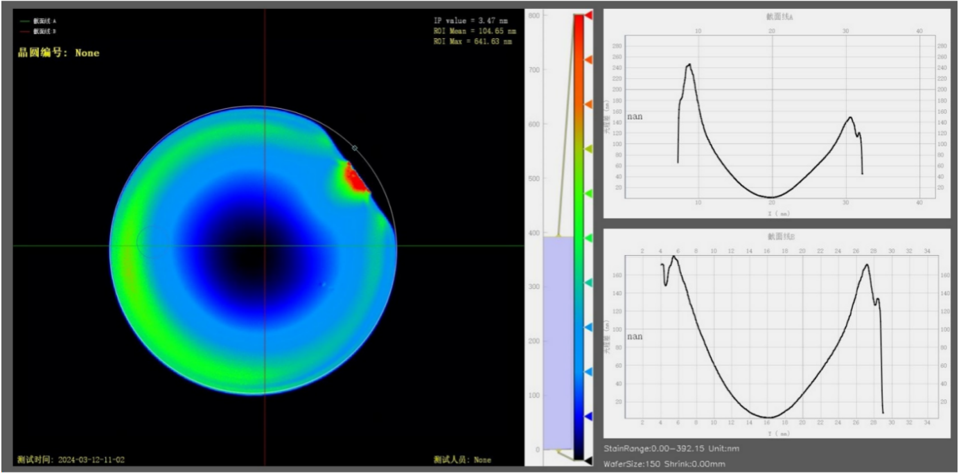The width and height of the screenshot is (961, 474).
Task: Select the dark navy marker on the color scale
Action: (x=589, y=416)
